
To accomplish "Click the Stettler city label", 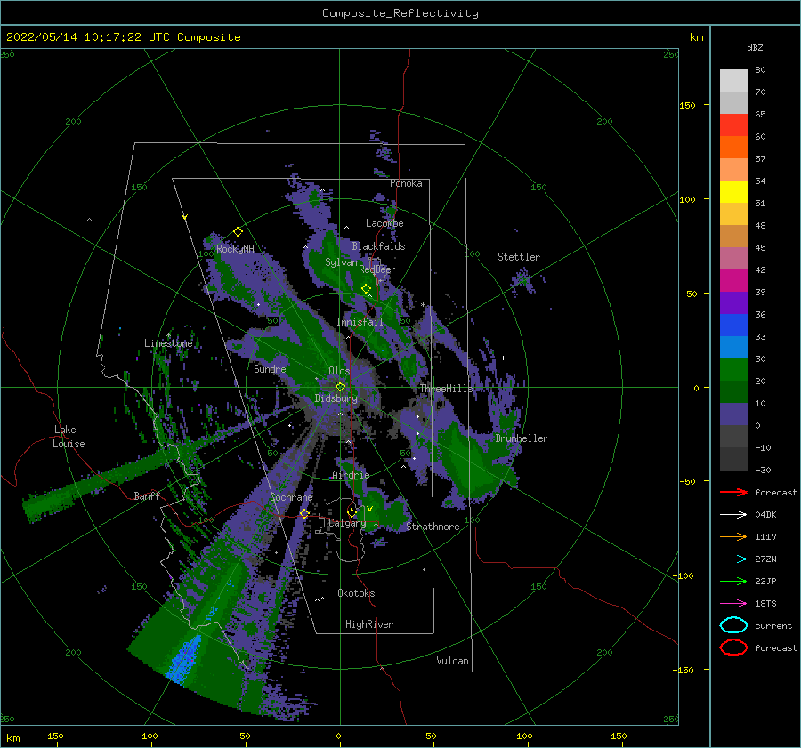I will pyautogui.click(x=519, y=257).
